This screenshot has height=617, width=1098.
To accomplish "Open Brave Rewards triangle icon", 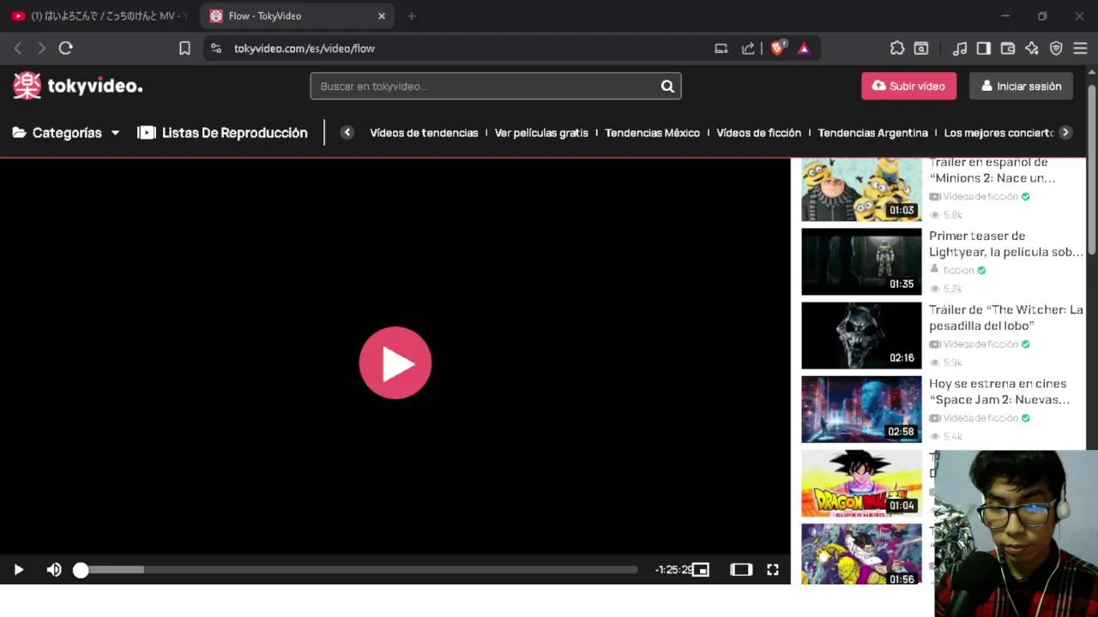I will point(804,48).
